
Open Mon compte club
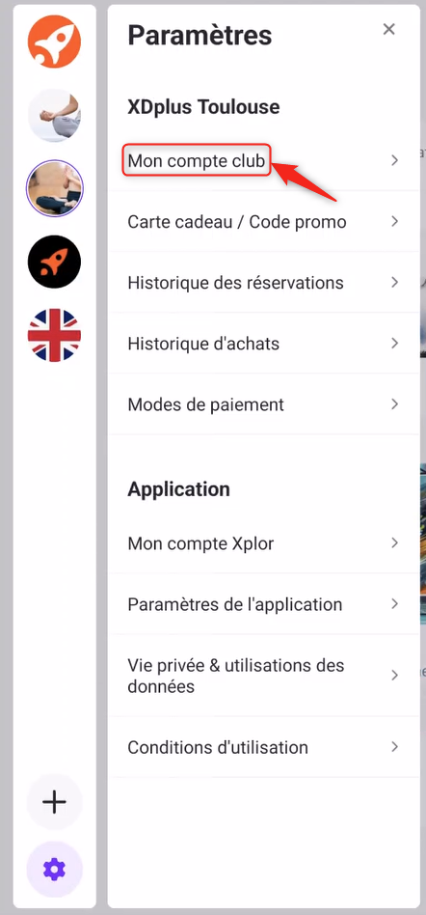pos(263,160)
